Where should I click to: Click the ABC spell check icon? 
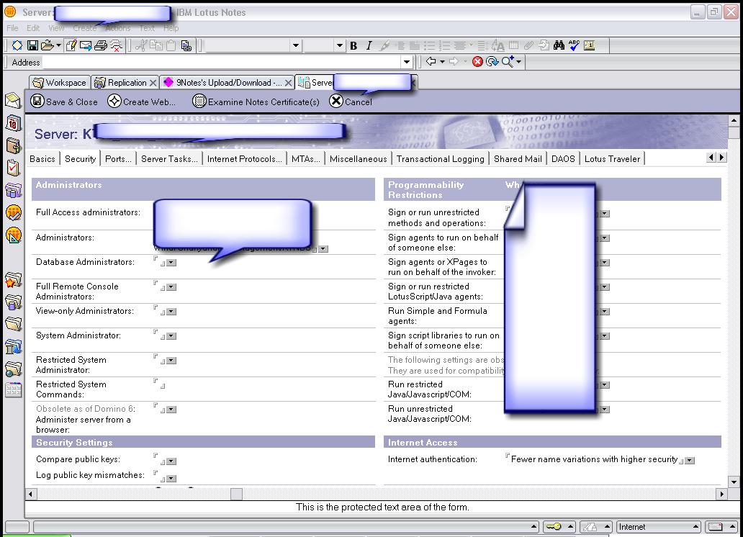coord(574,45)
